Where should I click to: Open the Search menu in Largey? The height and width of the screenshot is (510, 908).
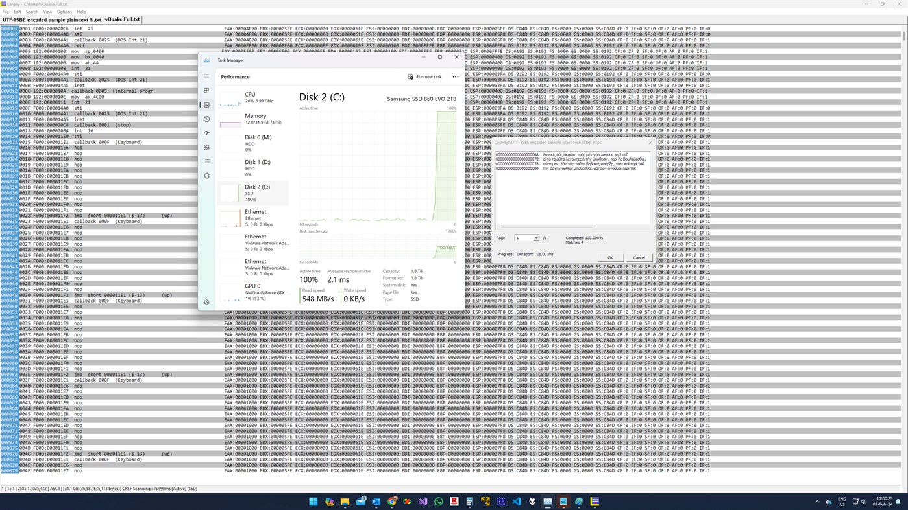point(32,12)
